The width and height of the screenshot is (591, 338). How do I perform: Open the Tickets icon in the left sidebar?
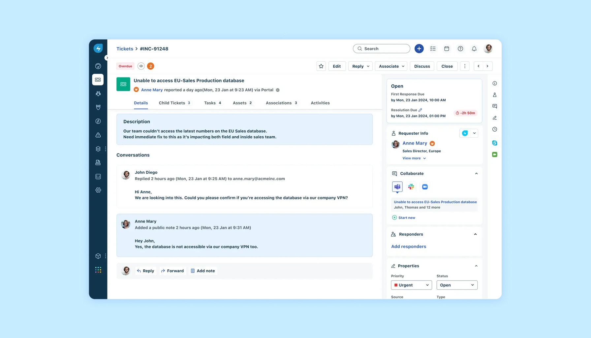point(98,80)
